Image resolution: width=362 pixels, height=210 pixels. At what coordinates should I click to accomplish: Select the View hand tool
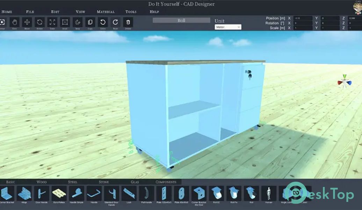[x=14, y=22]
